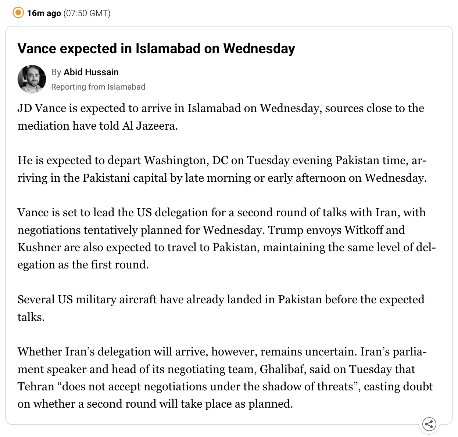Open the share icon at card bottom
458x437 pixels.
(429, 424)
